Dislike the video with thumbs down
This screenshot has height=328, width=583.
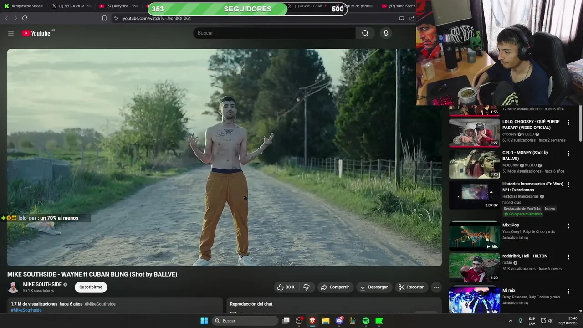coord(307,287)
